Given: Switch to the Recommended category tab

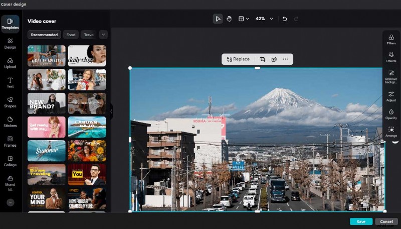Looking at the screenshot, I should coord(44,35).
